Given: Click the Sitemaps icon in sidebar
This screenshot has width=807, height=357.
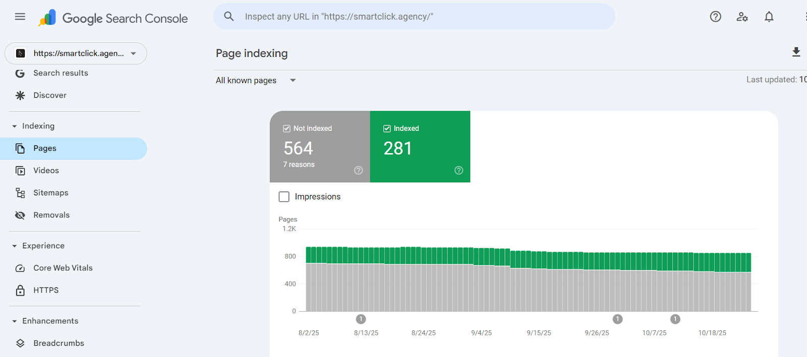Looking at the screenshot, I should point(20,193).
